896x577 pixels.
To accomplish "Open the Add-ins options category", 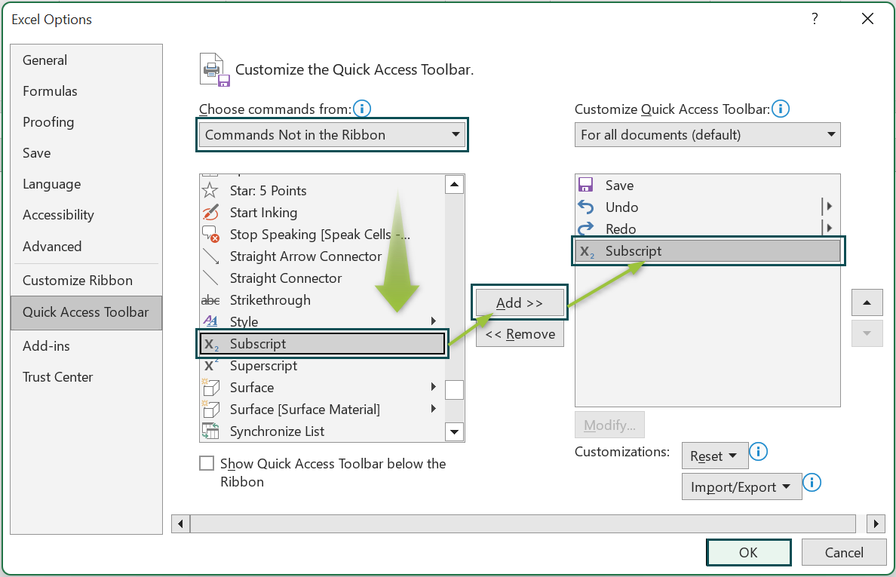I will click(x=86, y=345).
